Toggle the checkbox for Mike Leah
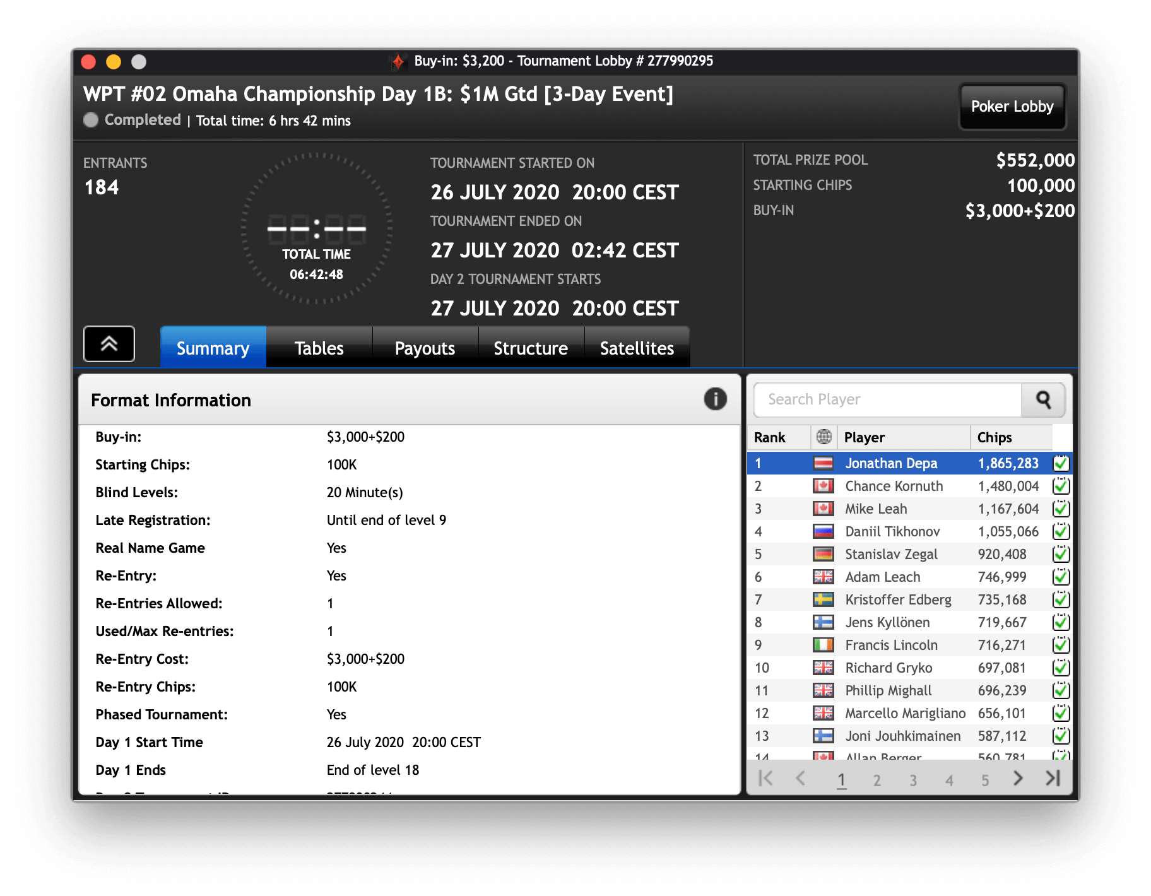 pos(1061,509)
